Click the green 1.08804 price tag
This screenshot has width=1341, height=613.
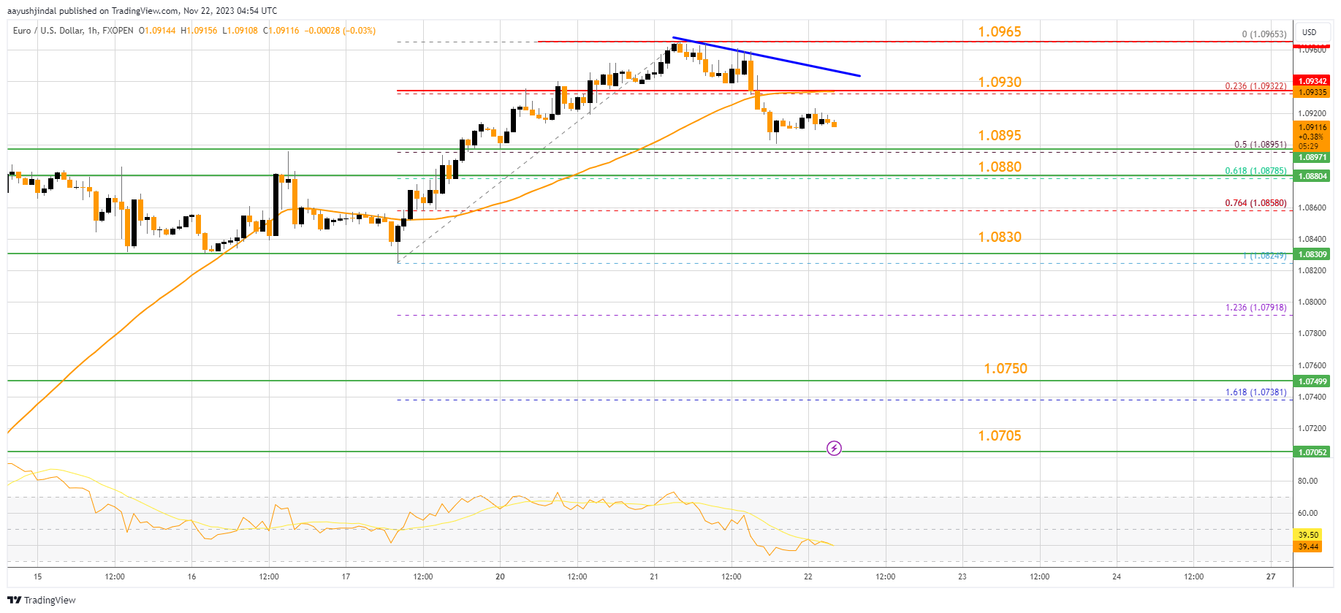(1312, 176)
